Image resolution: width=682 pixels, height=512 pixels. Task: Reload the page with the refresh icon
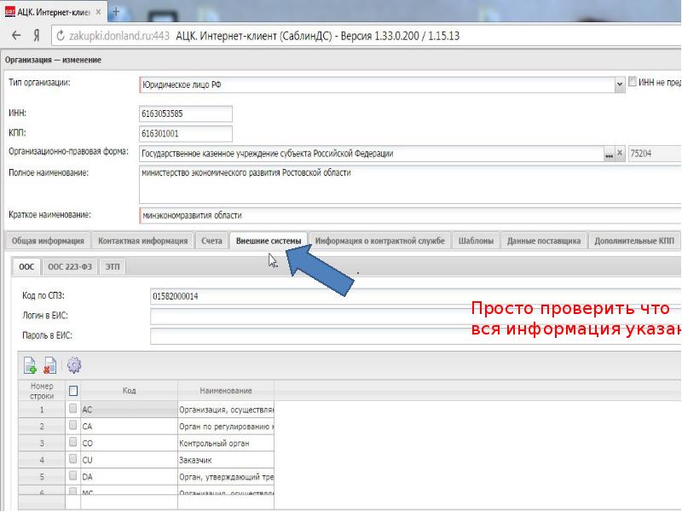61,36
